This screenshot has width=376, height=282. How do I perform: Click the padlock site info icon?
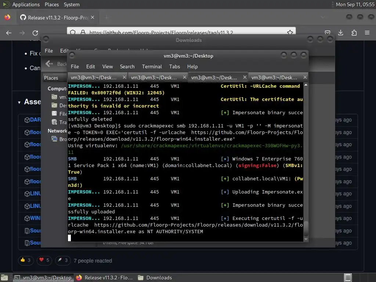[83, 32]
